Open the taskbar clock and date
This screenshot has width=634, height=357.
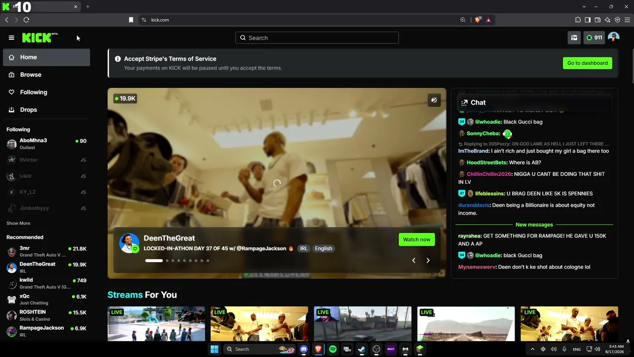click(615, 349)
